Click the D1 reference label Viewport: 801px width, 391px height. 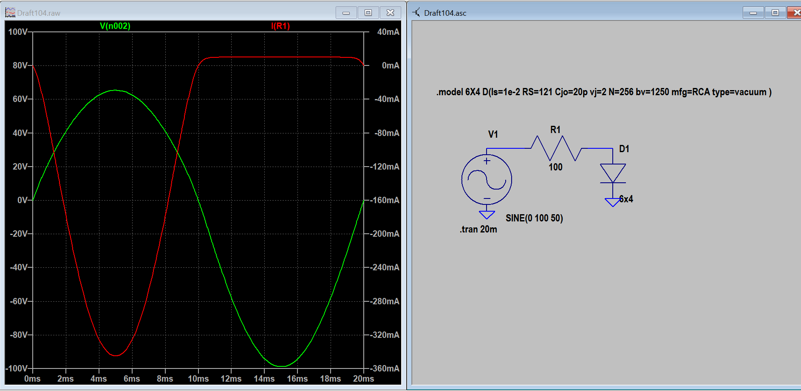[x=624, y=149]
